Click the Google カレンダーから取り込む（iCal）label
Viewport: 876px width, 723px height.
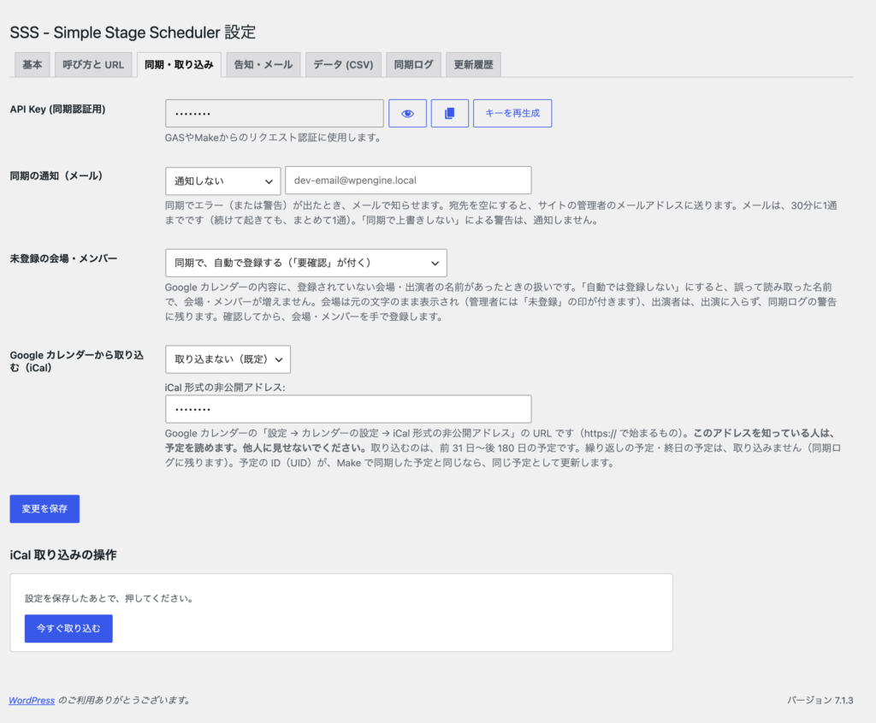click(x=76, y=361)
